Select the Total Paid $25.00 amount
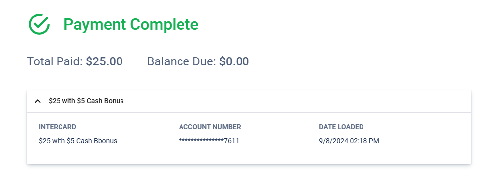This screenshot has height=182, width=484. coord(104,61)
